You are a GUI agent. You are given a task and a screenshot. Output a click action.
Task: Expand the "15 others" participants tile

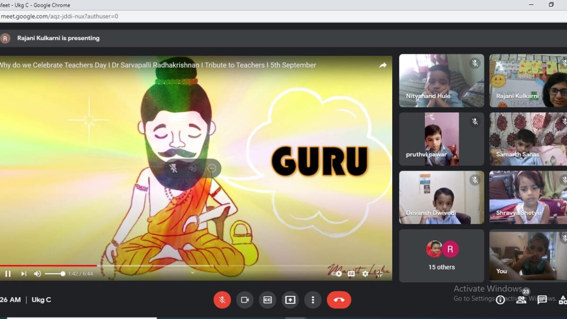pyautogui.click(x=441, y=256)
